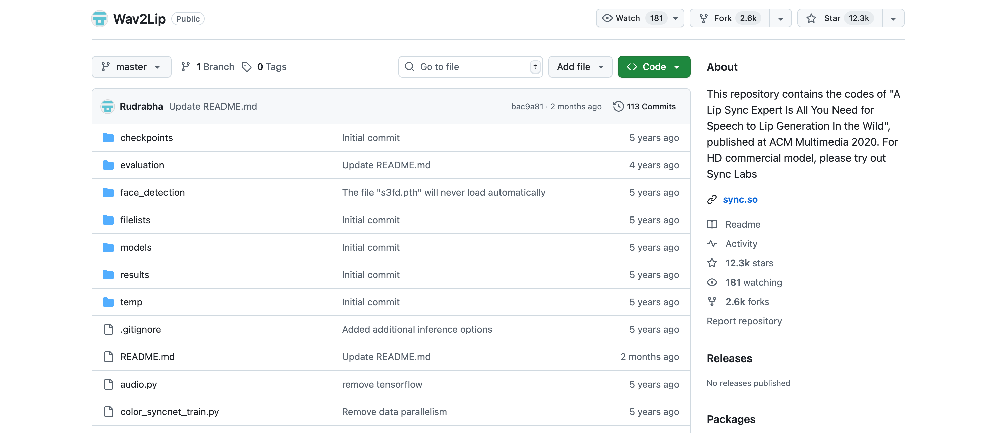The image size is (999, 433).
Task: Open the green Code dropdown
Action: [x=654, y=67]
